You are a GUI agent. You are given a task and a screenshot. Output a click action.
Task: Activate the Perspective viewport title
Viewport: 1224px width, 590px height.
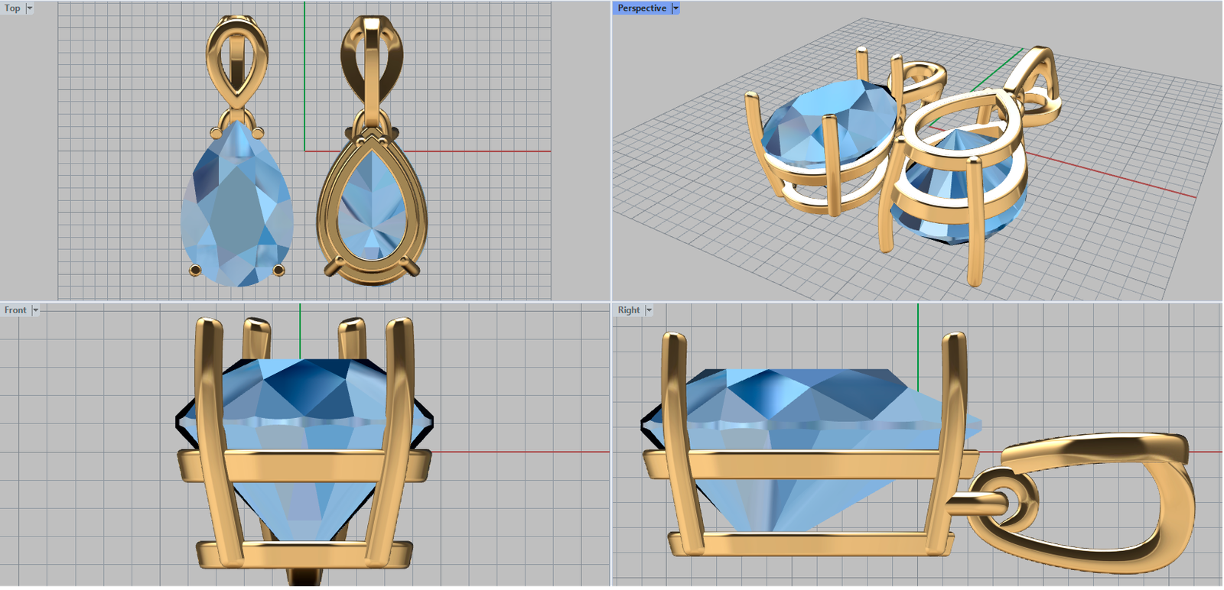[641, 8]
